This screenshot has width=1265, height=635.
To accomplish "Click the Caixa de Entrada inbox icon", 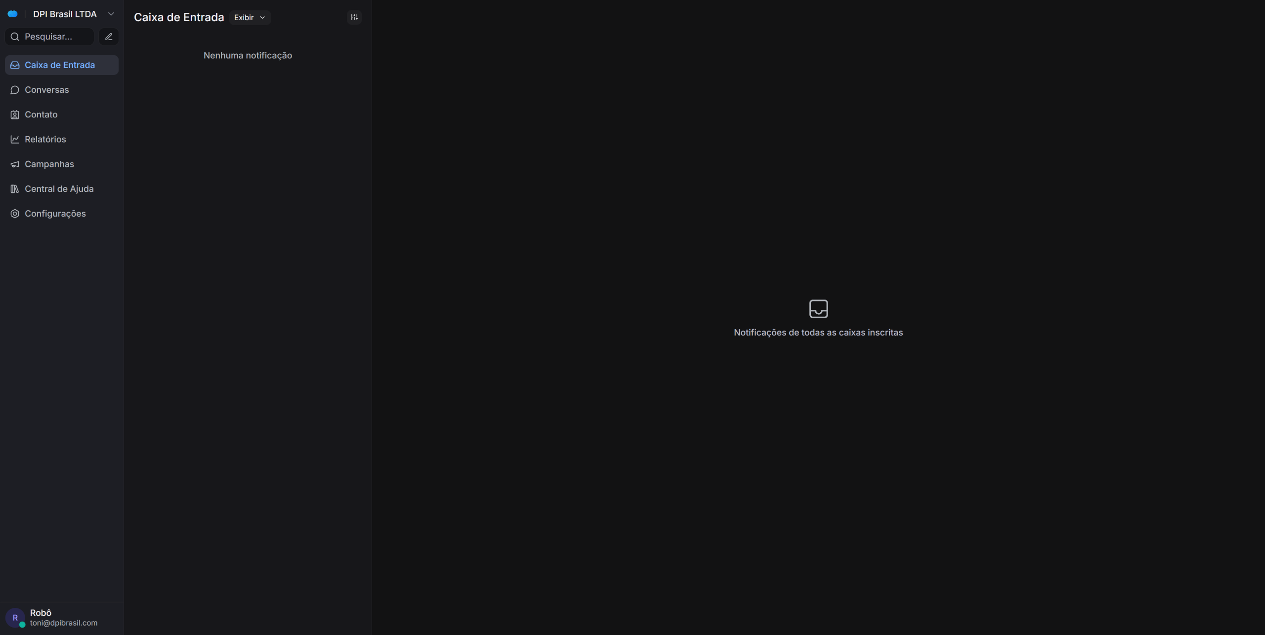I will [x=15, y=65].
